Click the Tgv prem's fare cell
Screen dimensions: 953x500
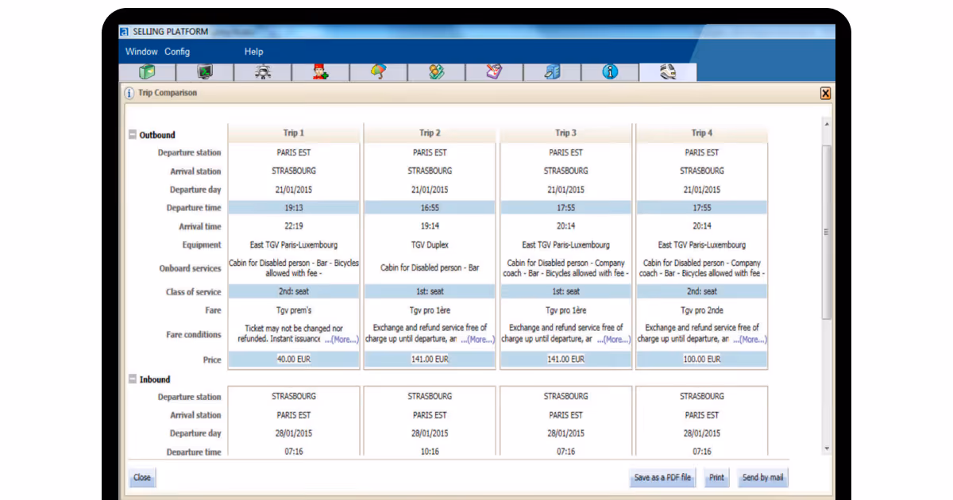294,310
